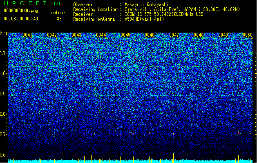Click the 0049 time marker

click(223, 35)
